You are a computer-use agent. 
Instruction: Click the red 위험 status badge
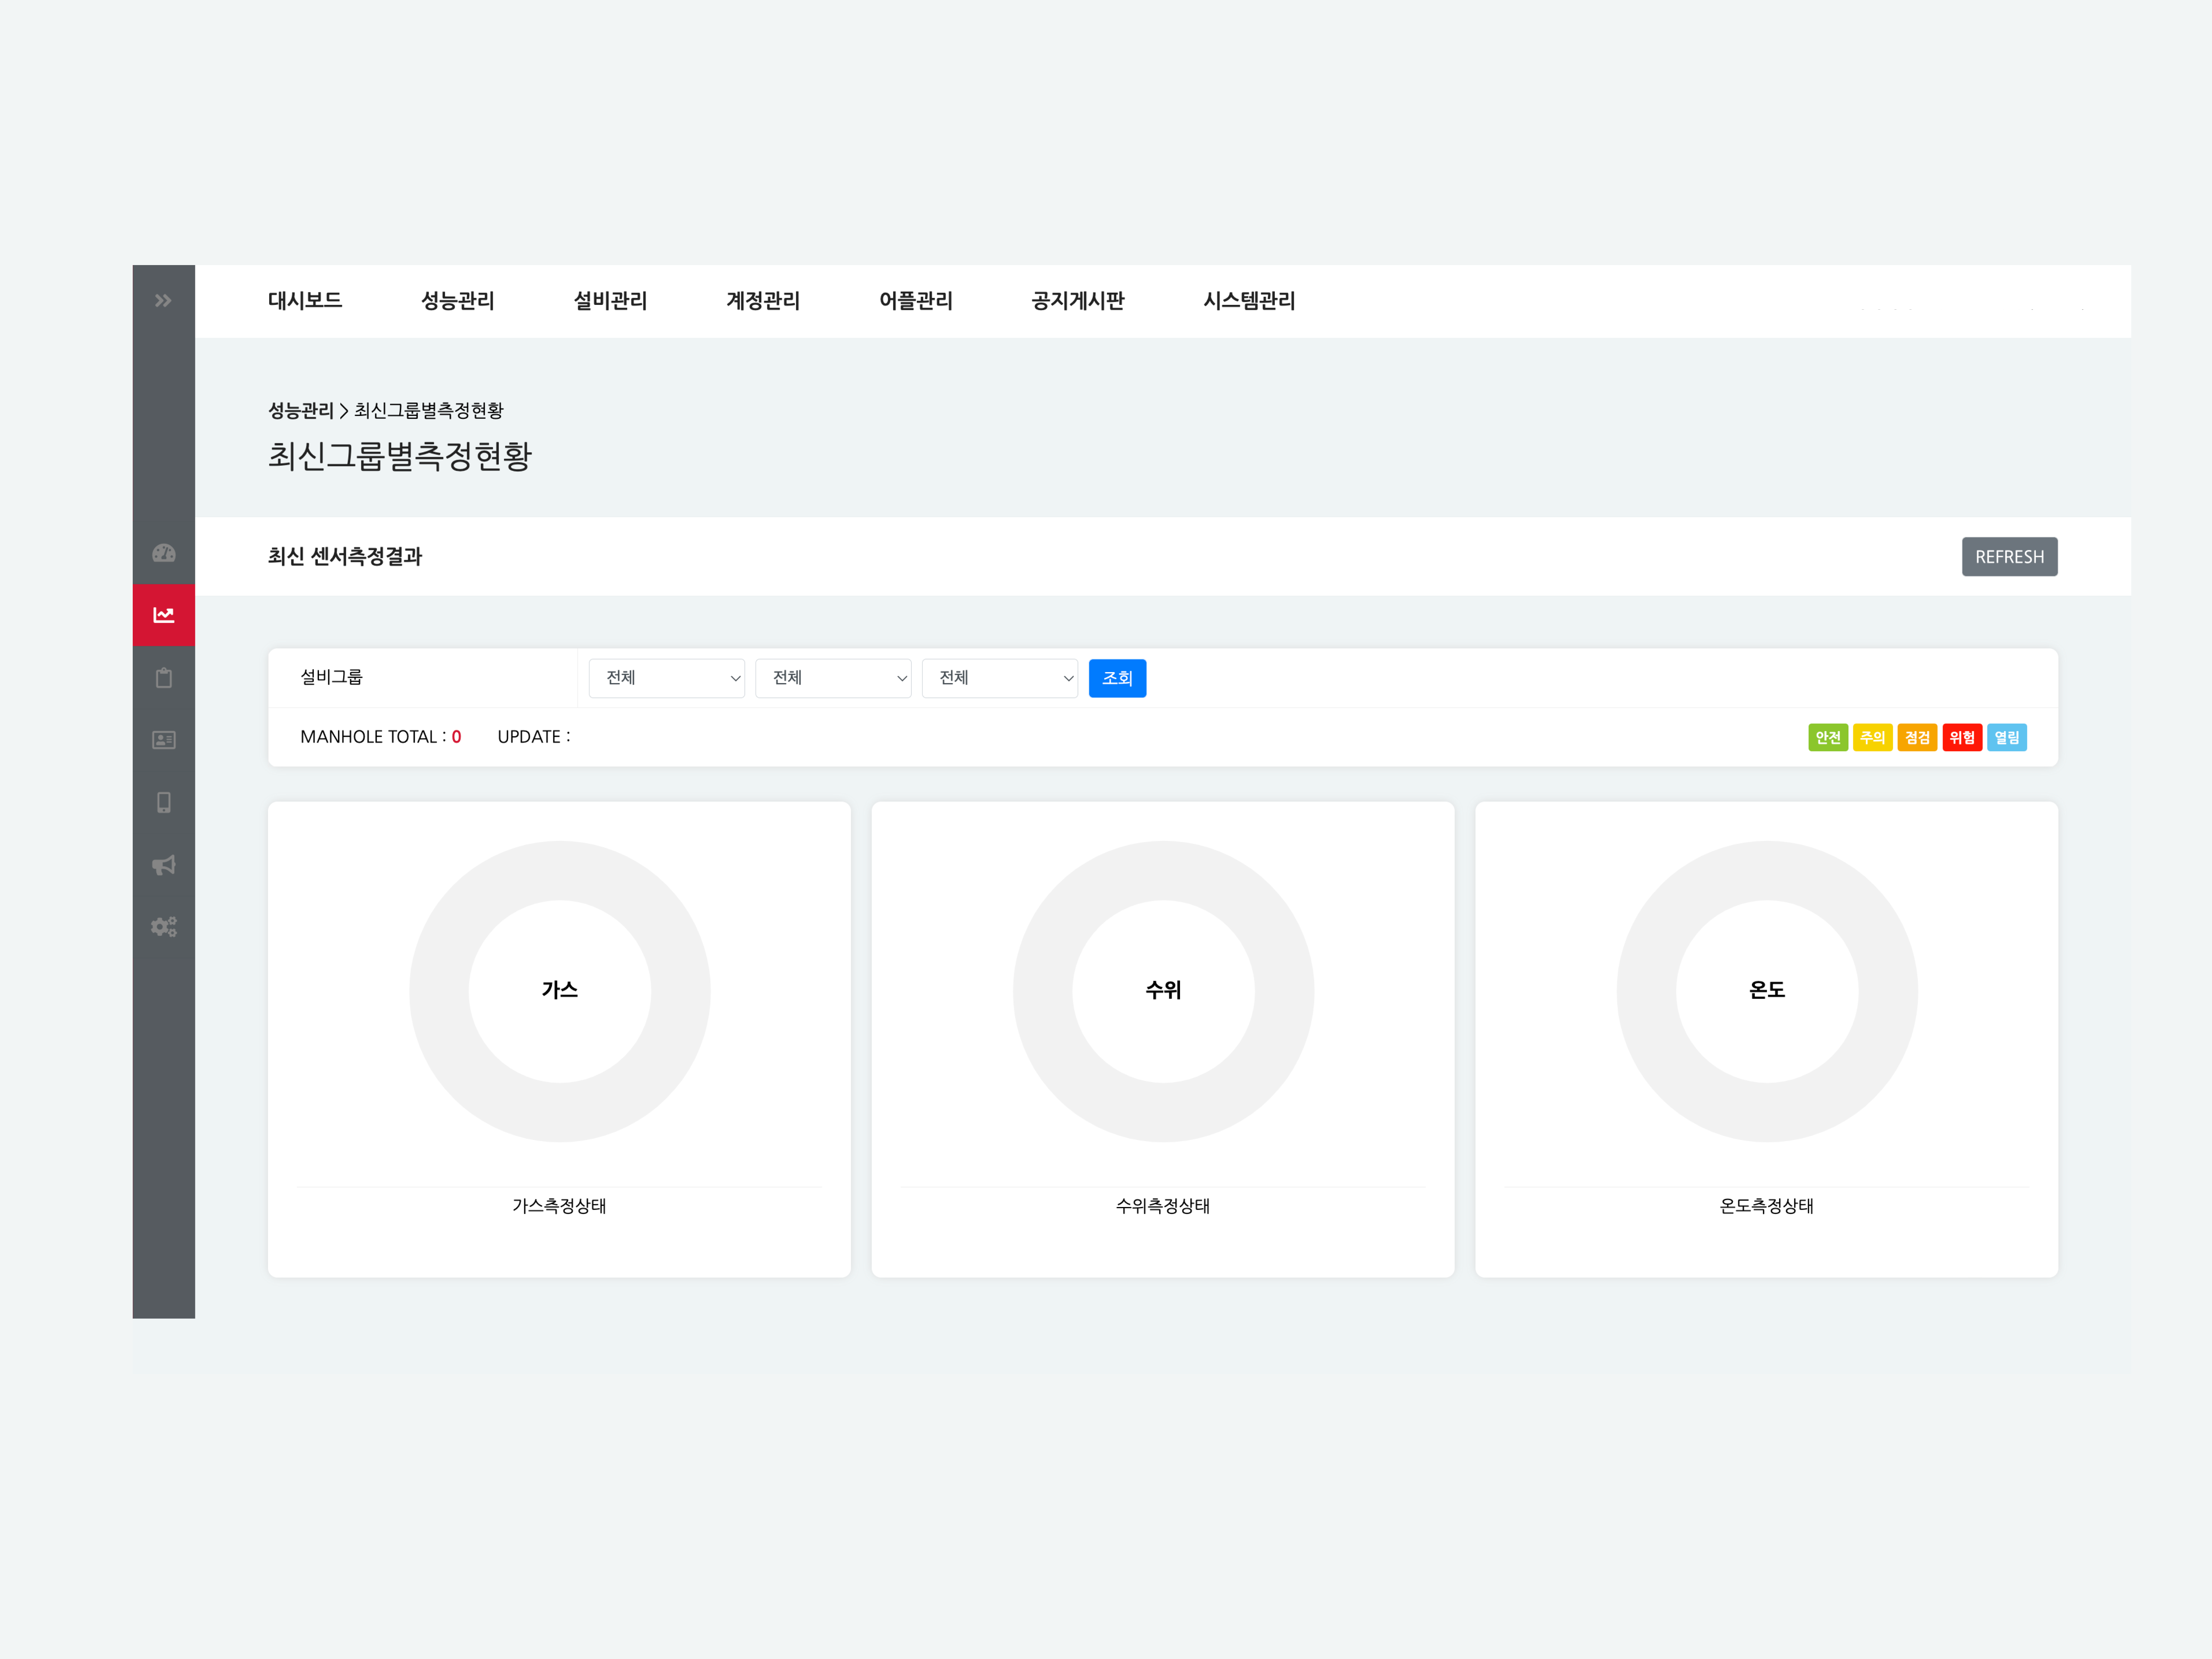tap(1962, 738)
